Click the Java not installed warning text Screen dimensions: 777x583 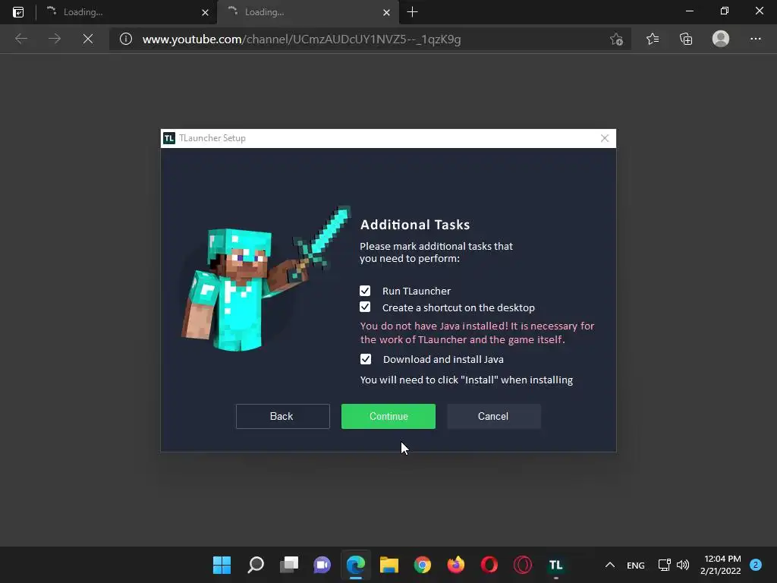(x=477, y=332)
